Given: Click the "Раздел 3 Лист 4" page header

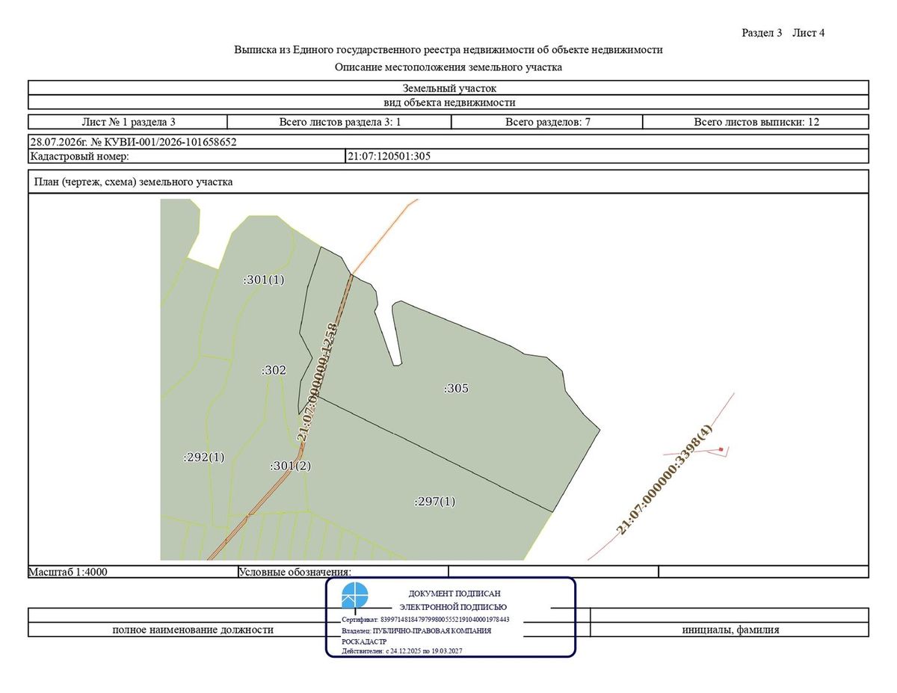Looking at the screenshot, I should click(x=783, y=33).
